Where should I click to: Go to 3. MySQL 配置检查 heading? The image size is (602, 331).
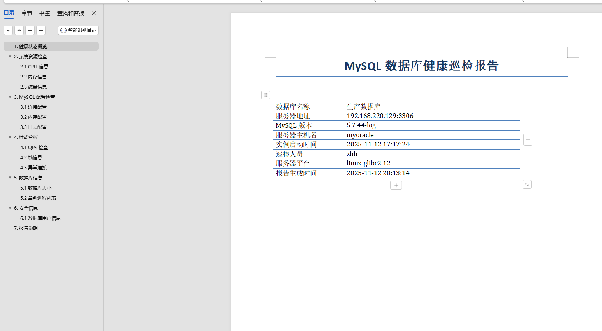tap(35, 97)
